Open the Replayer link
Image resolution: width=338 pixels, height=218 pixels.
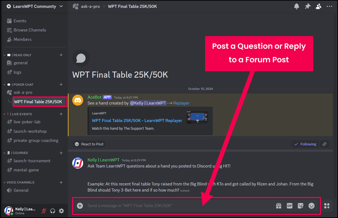181,103
